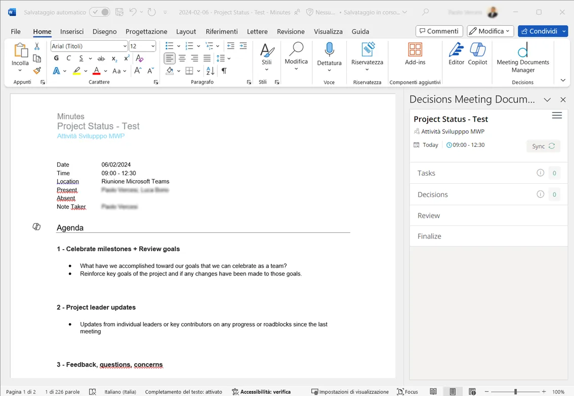
Task: Open the hamburger menu in Decisions pane
Action: (557, 115)
